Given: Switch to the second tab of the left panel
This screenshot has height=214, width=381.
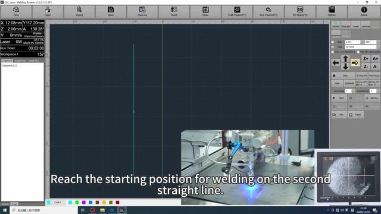Looking at the screenshot, I should click(x=20, y=61).
